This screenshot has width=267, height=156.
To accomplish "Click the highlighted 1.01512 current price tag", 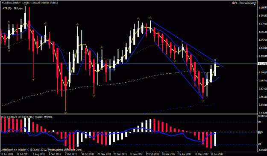I will (x=262, y=63).
